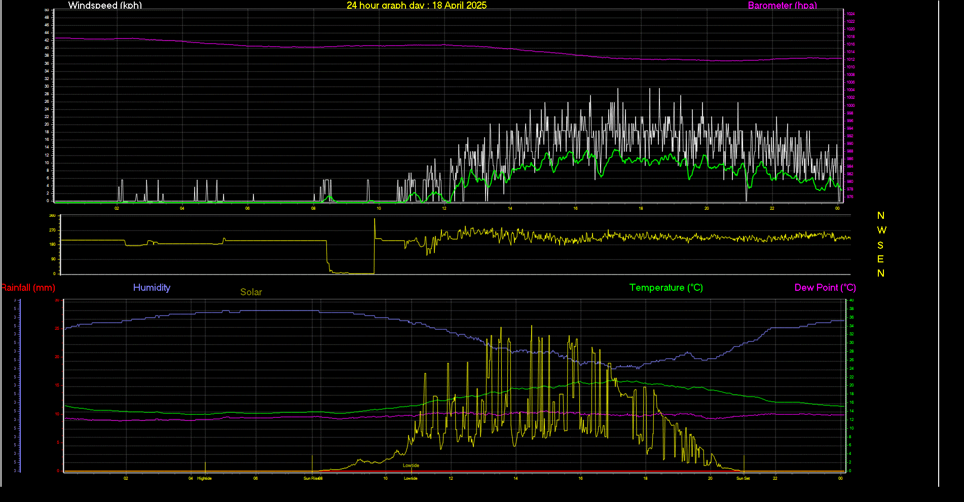
Task: Click hour 18 on windspeed graph axis
Action: (x=641, y=208)
